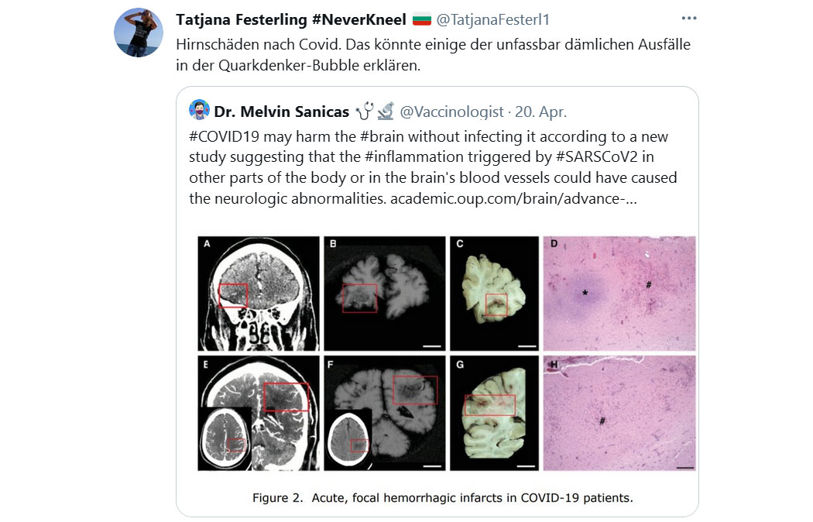
Task: Open the three-dot more options menu
Action: click(x=688, y=18)
